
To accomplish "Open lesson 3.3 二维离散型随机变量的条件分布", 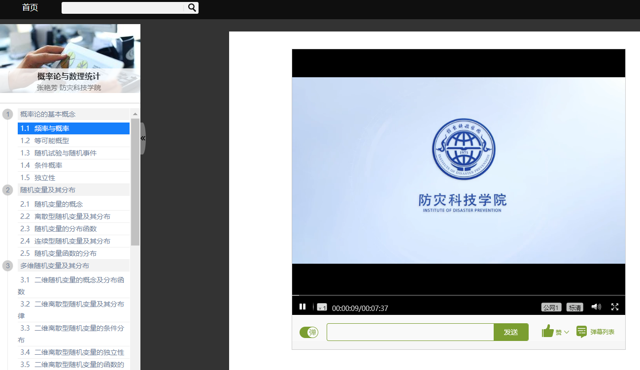I will coord(73,334).
